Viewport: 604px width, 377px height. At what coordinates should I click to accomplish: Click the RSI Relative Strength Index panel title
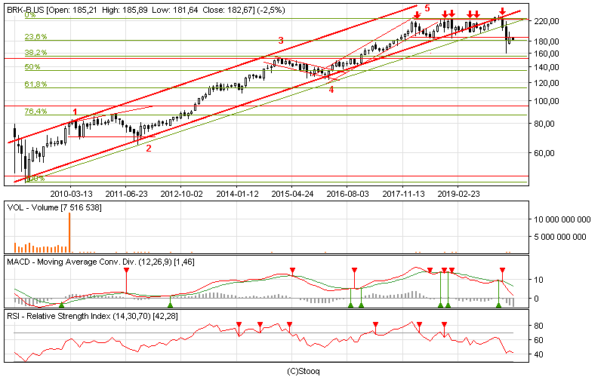[x=92, y=316]
